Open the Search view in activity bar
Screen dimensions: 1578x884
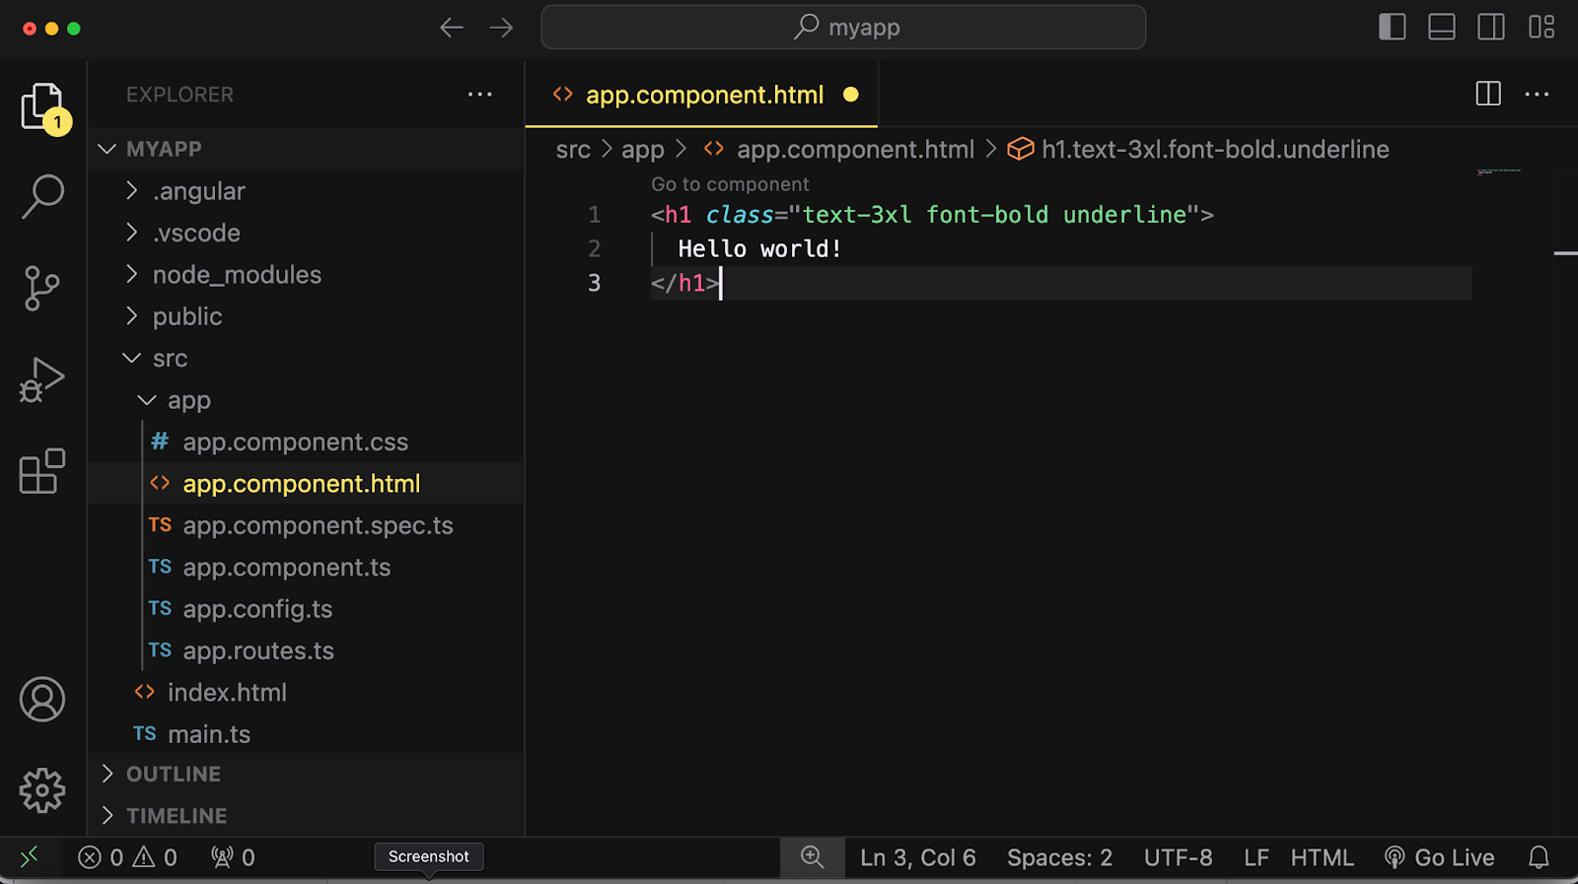[42, 196]
